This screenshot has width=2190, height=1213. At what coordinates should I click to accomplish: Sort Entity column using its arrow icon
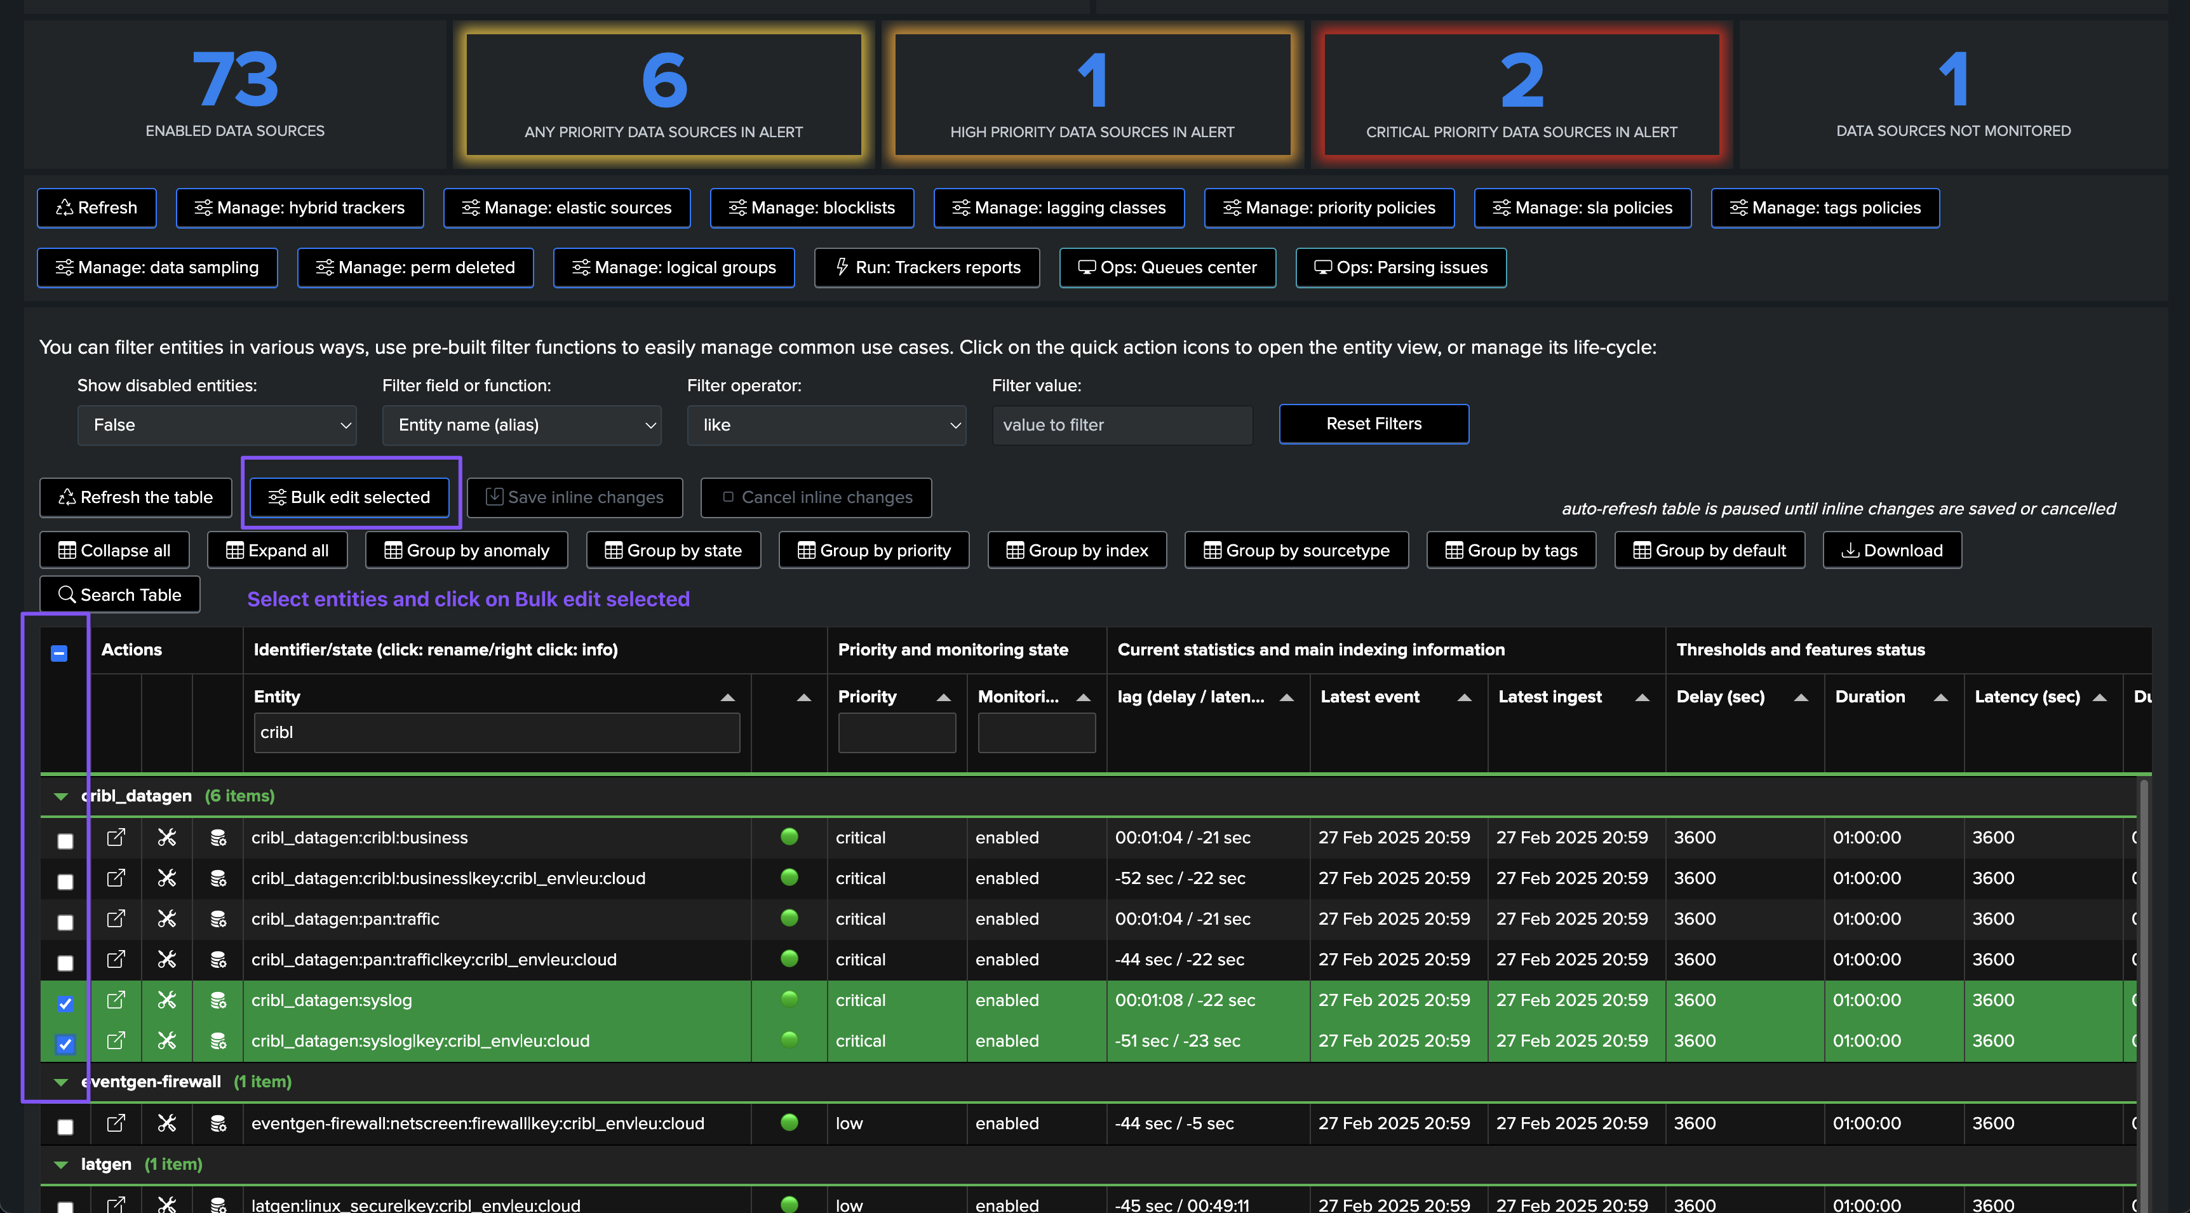coord(728,697)
